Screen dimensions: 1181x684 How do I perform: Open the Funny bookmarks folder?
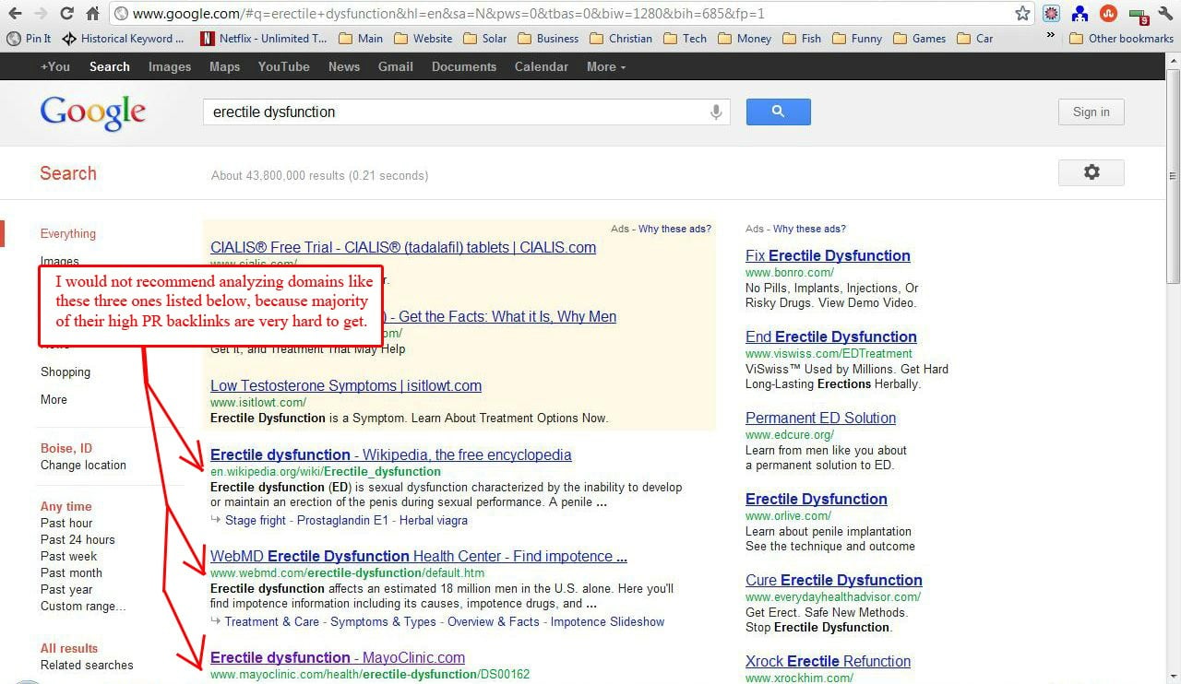coord(857,39)
